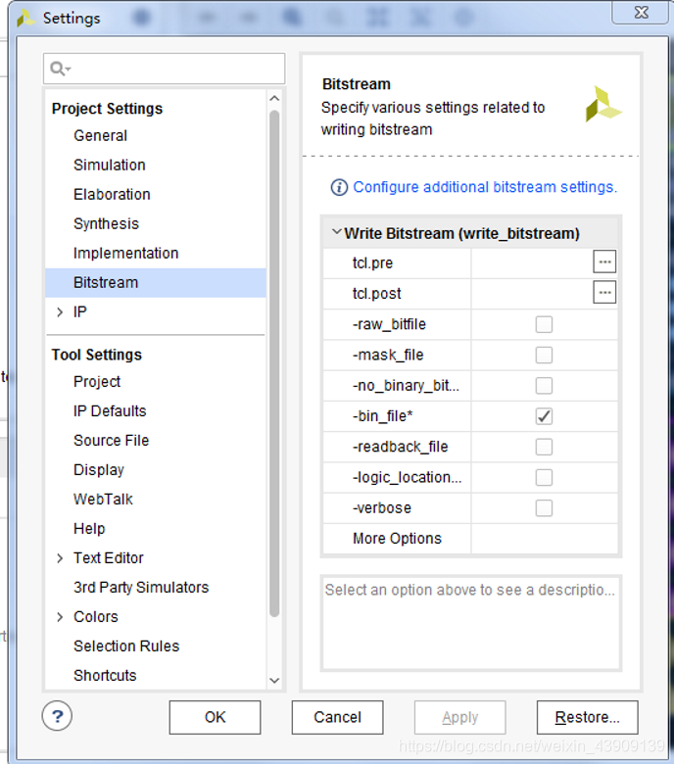
Task: Enable the -verbose checkbox
Action: click(x=544, y=508)
